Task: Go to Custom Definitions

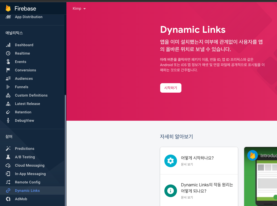Action: (32, 95)
